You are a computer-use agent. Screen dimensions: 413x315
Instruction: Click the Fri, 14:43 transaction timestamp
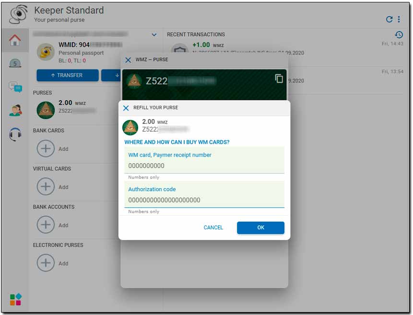(392, 44)
